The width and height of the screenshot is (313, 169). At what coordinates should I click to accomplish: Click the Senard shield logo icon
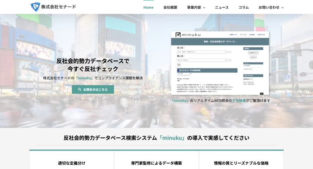tap(35, 7)
